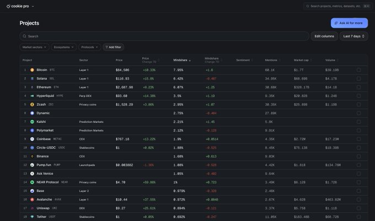The image size is (375, 221).
Task: Click the NEAR Protocol coin icon
Action: 32,182
